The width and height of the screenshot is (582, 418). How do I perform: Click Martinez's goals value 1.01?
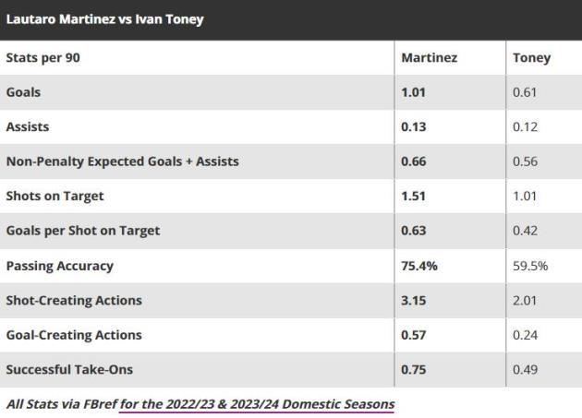coord(416,92)
